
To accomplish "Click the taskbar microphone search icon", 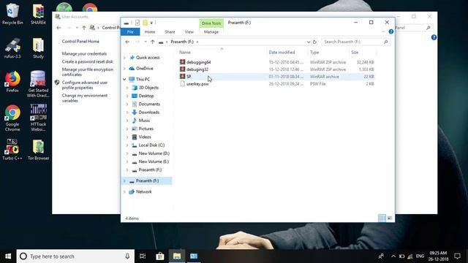I will click(127, 256).
